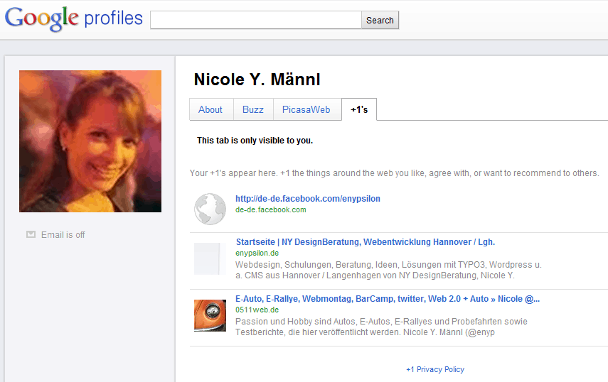The width and height of the screenshot is (608, 382).
Task: Click the blank thumbnail beside Startseite result
Action: [210, 258]
